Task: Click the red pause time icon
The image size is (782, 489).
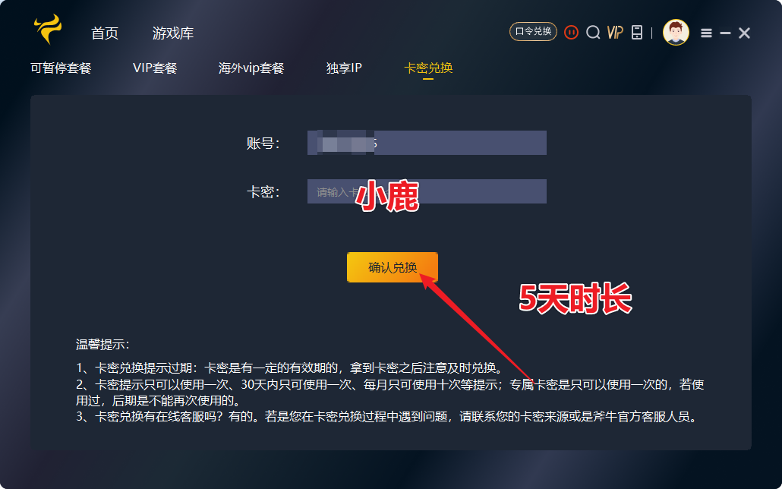Action: click(x=571, y=33)
